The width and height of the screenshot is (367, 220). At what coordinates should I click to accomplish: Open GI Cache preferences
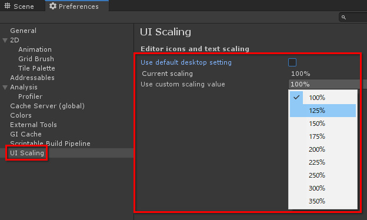point(26,134)
